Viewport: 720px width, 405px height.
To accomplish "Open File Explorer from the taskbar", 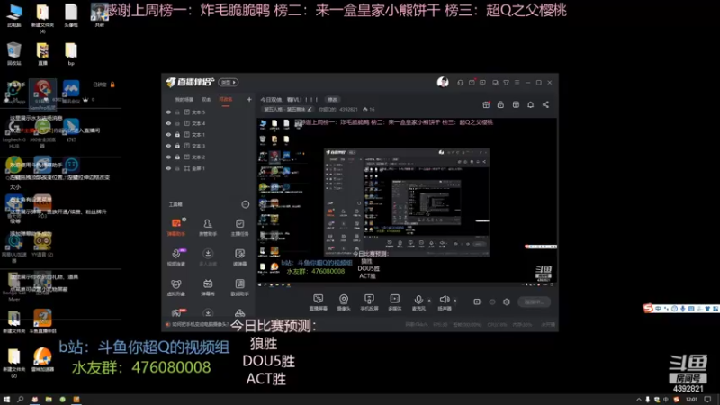I will coord(49,400).
